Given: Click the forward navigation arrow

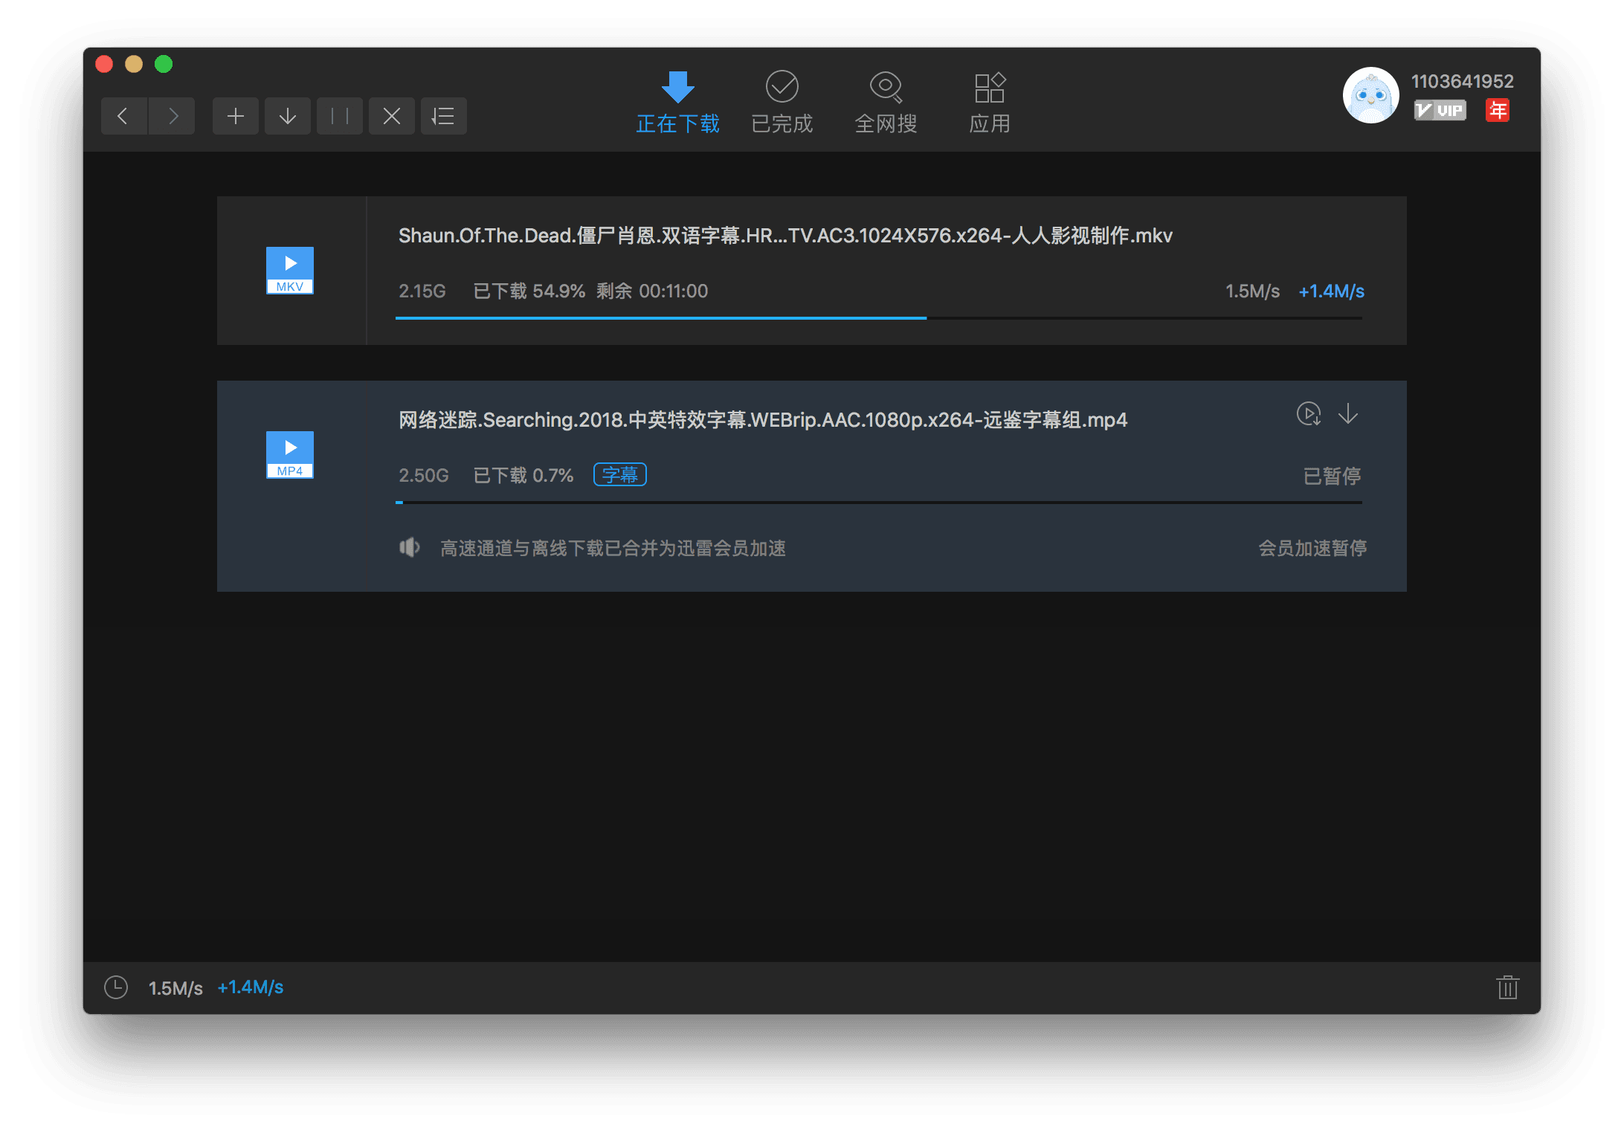Looking at the screenshot, I should coord(173,116).
